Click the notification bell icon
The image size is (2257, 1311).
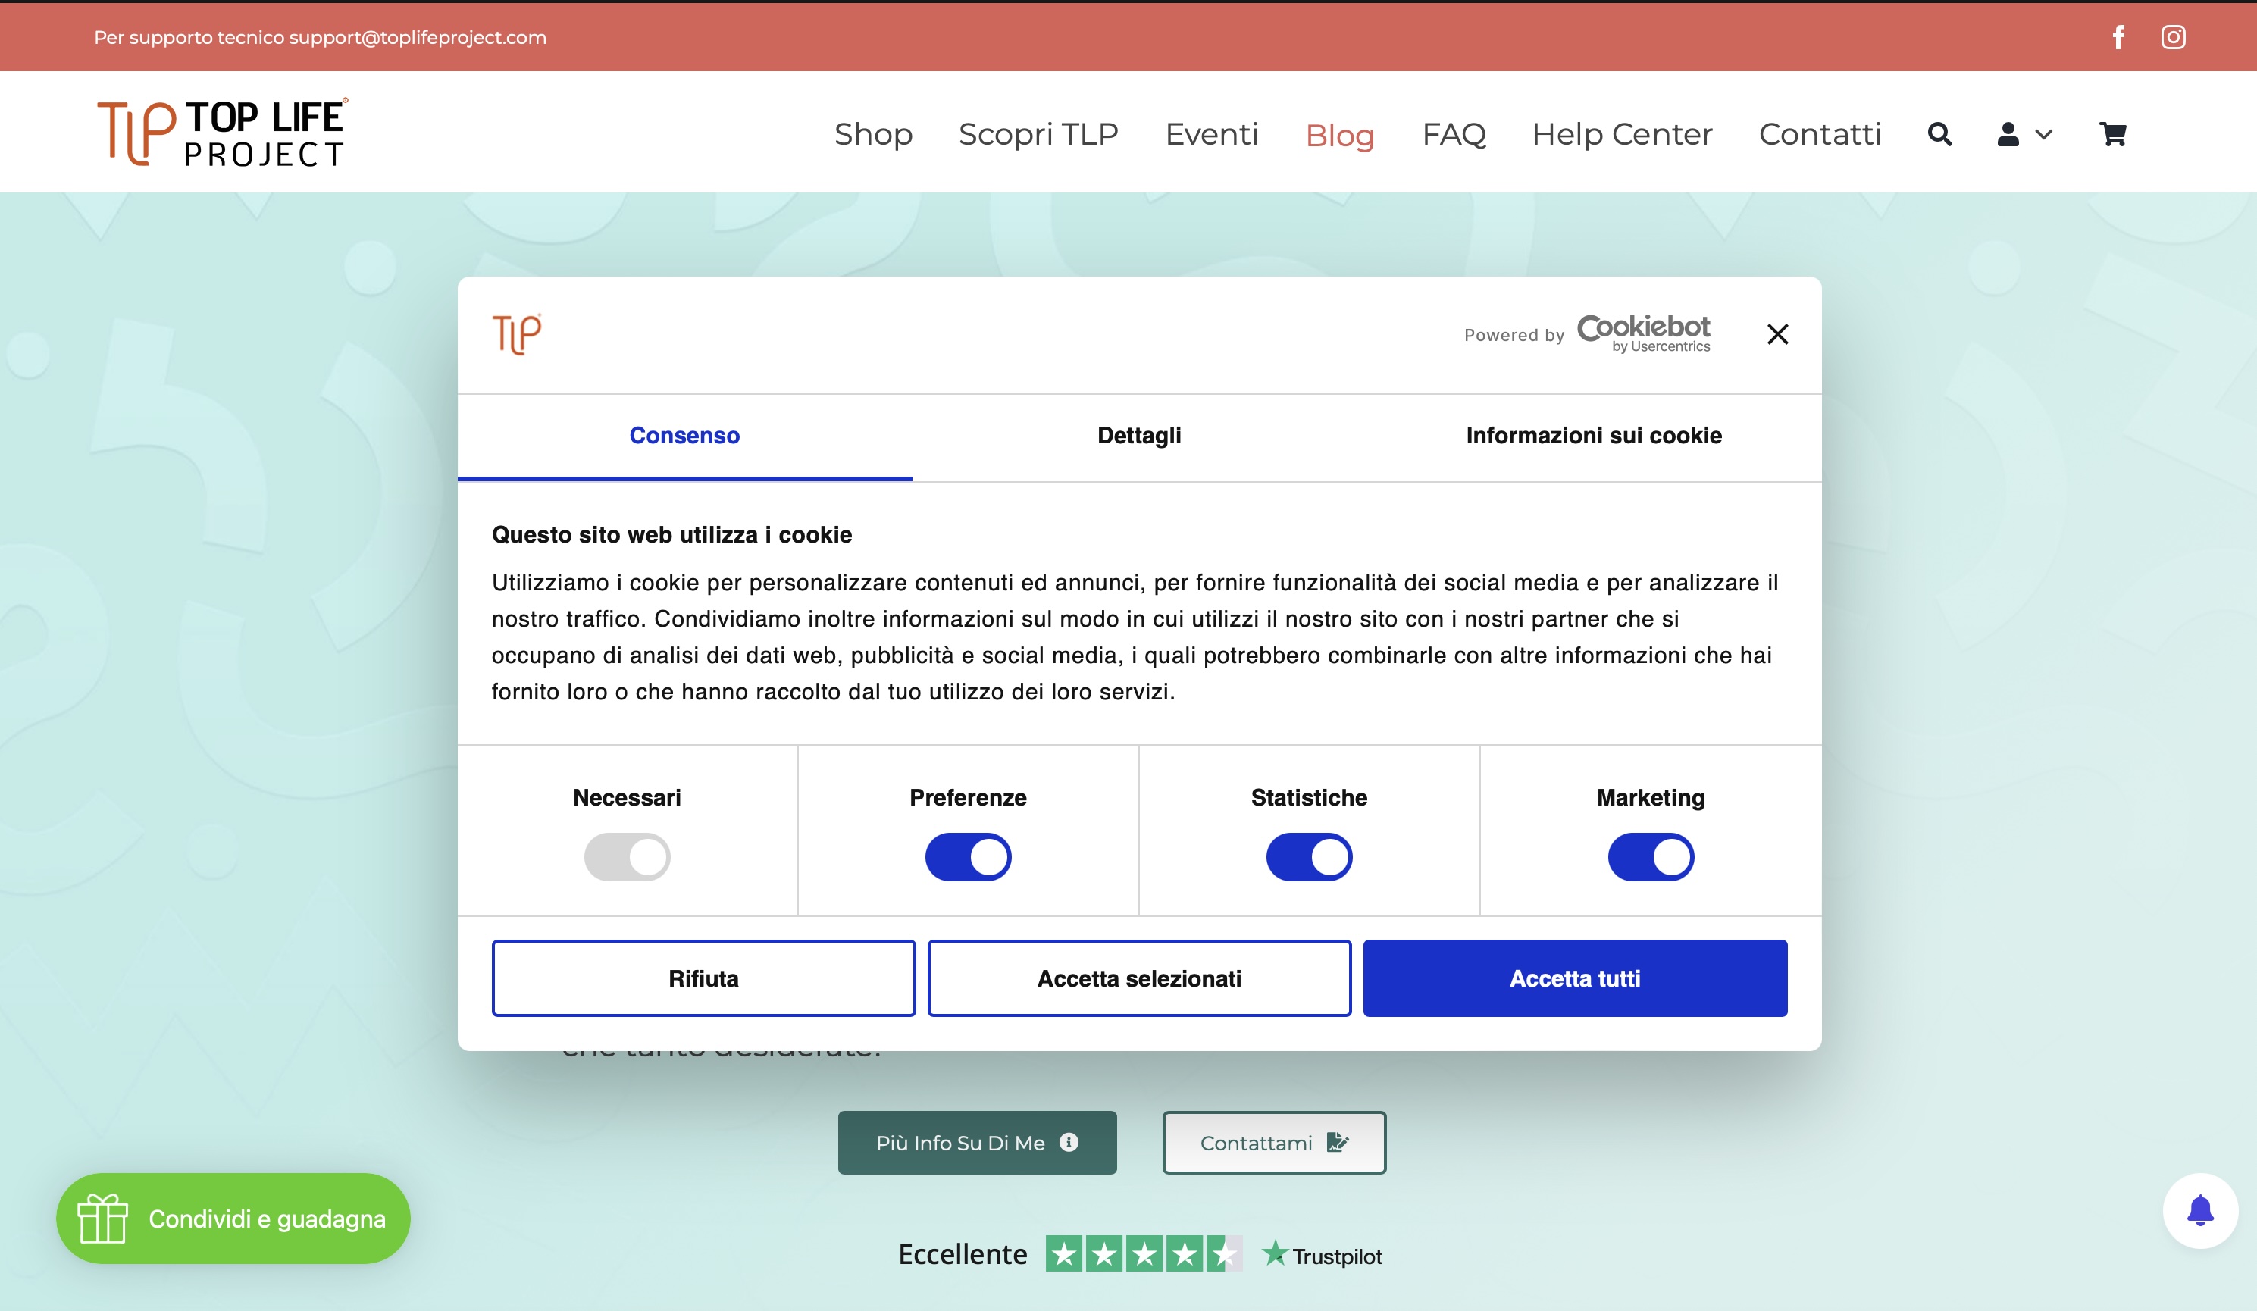click(x=2199, y=1211)
